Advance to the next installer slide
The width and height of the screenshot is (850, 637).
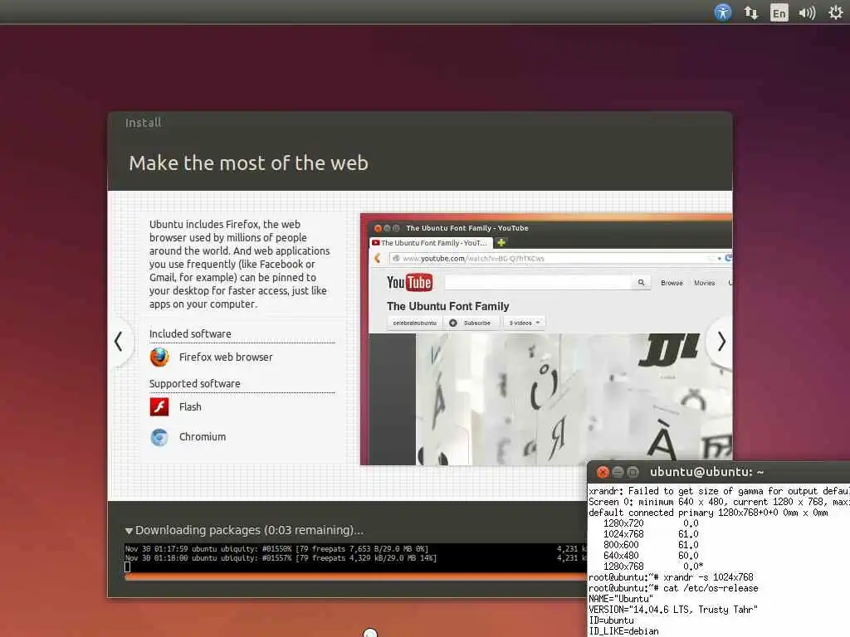point(721,341)
